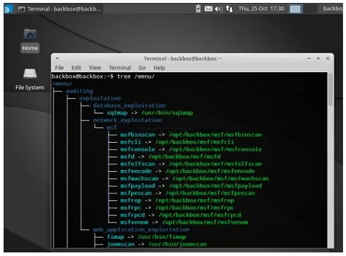Open the View menu
The height and width of the screenshot is (256, 346).
click(x=95, y=67)
